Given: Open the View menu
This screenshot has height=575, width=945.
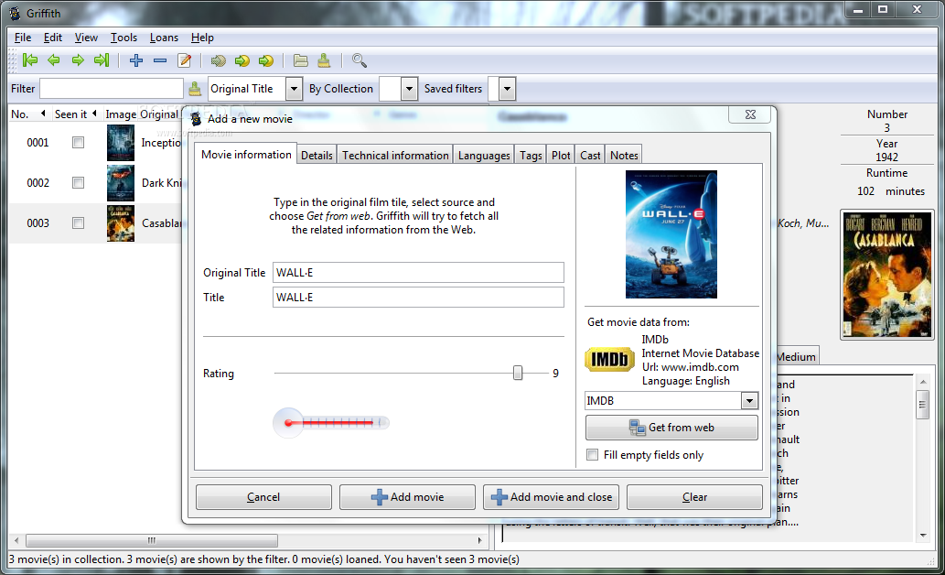Looking at the screenshot, I should (86, 38).
